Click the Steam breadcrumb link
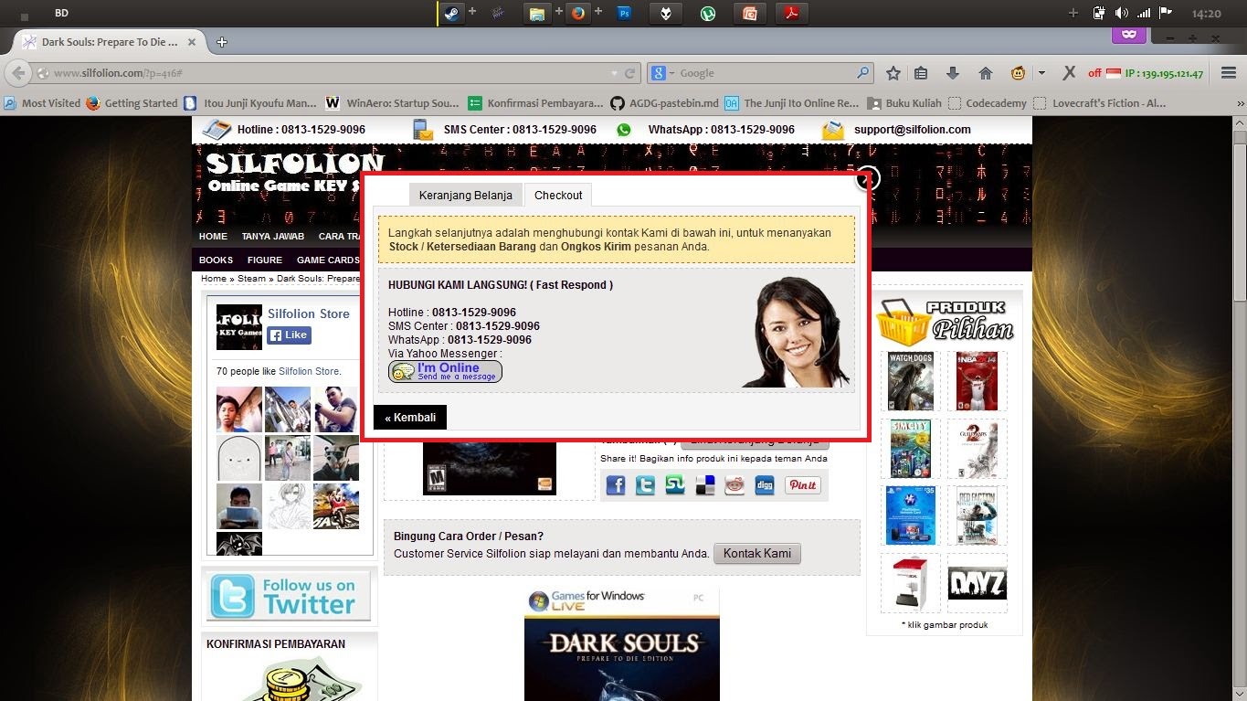The height and width of the screenshot is (701, 1247). click(x=252, y=278)
